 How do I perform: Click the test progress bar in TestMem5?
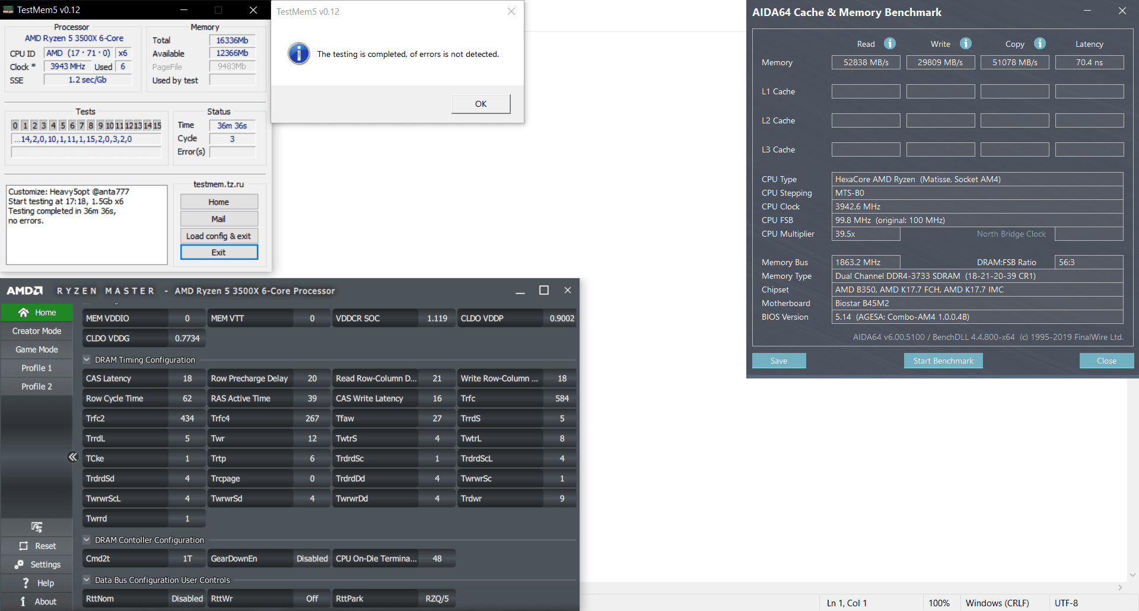point(87,152)
